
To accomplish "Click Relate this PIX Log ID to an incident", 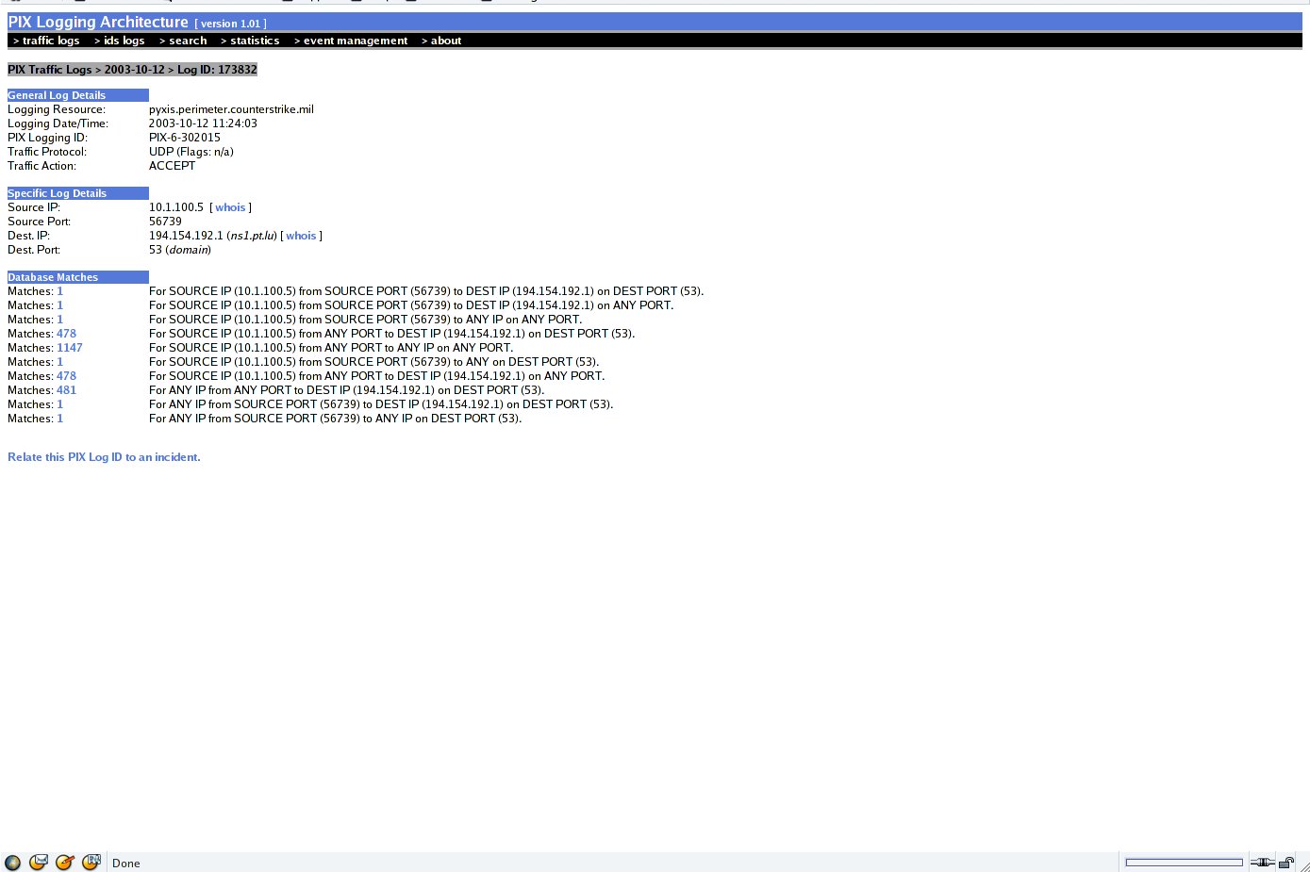I will (104, 457).
